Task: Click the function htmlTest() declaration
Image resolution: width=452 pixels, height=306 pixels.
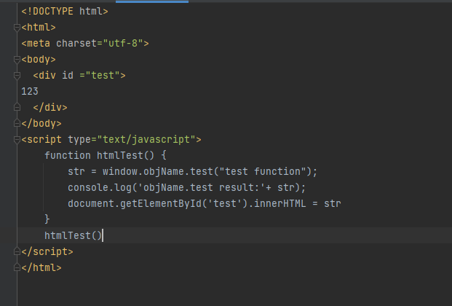Action: [x=106, y=156]
